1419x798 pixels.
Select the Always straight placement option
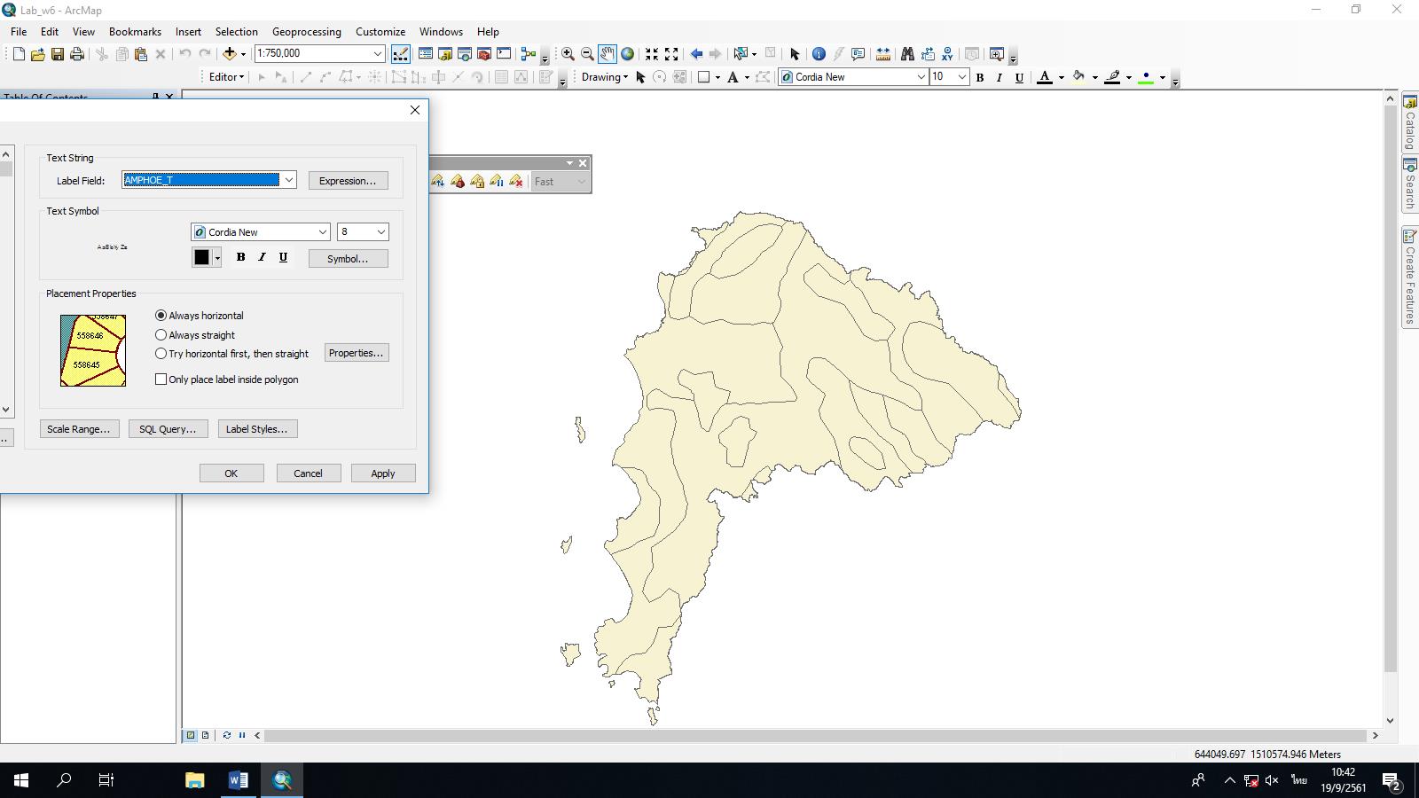(161, 334)
